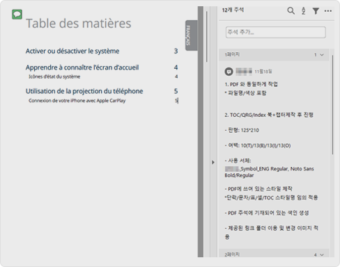Image resolution: width=340 pixels, height=267 pixels.
Task: Select comment line '1. PDF 와 동일하게 작업'
Action: (251, 84)
